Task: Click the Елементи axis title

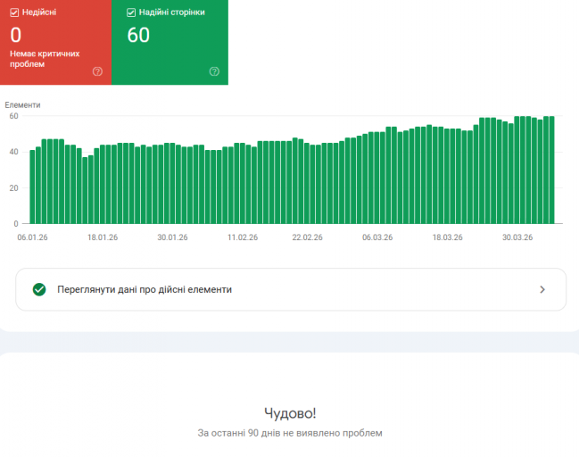Action: (x=22, y=105)
